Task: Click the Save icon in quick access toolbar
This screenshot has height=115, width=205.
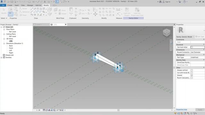Action: [12, 2]
